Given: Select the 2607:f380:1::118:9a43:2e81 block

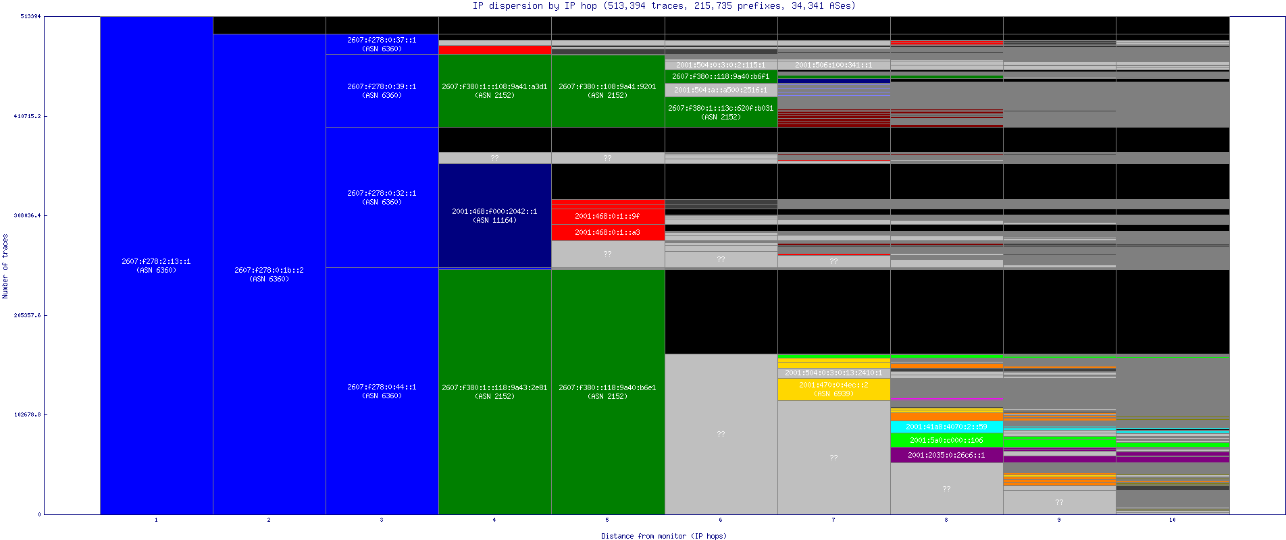Looking at the screenshot, I should click(x=495, y=391).
